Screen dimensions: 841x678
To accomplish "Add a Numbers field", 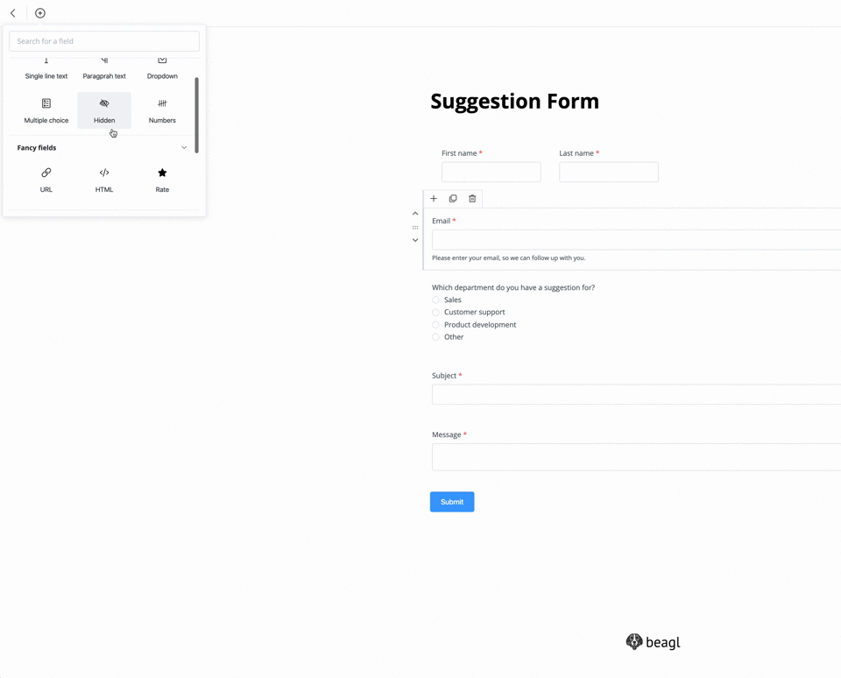I will click(x=162, y=110).
